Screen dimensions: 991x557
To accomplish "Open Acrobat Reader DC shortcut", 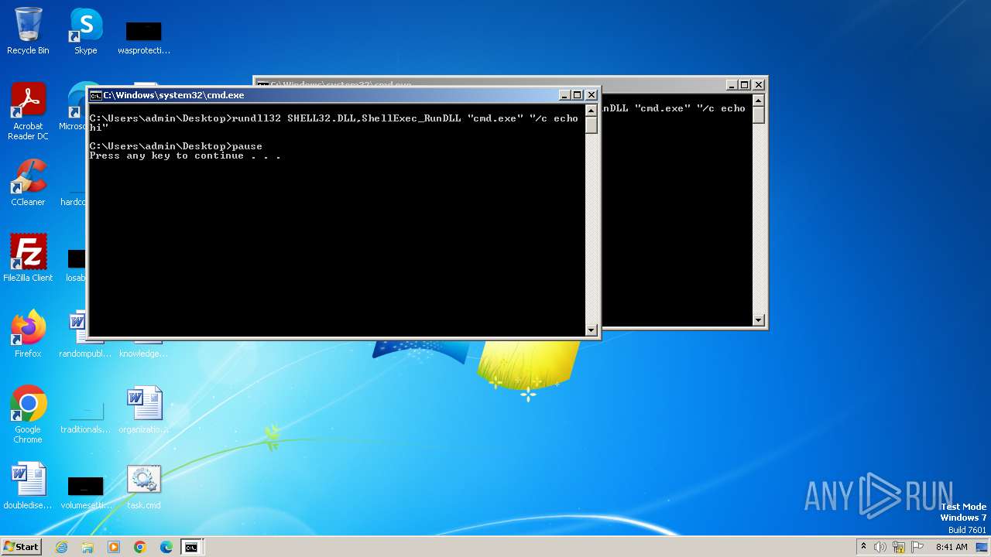I will [x=28, y=111].
